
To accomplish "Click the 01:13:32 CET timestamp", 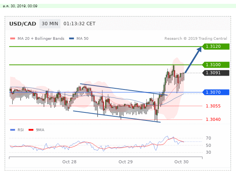I will pos(79,24).
